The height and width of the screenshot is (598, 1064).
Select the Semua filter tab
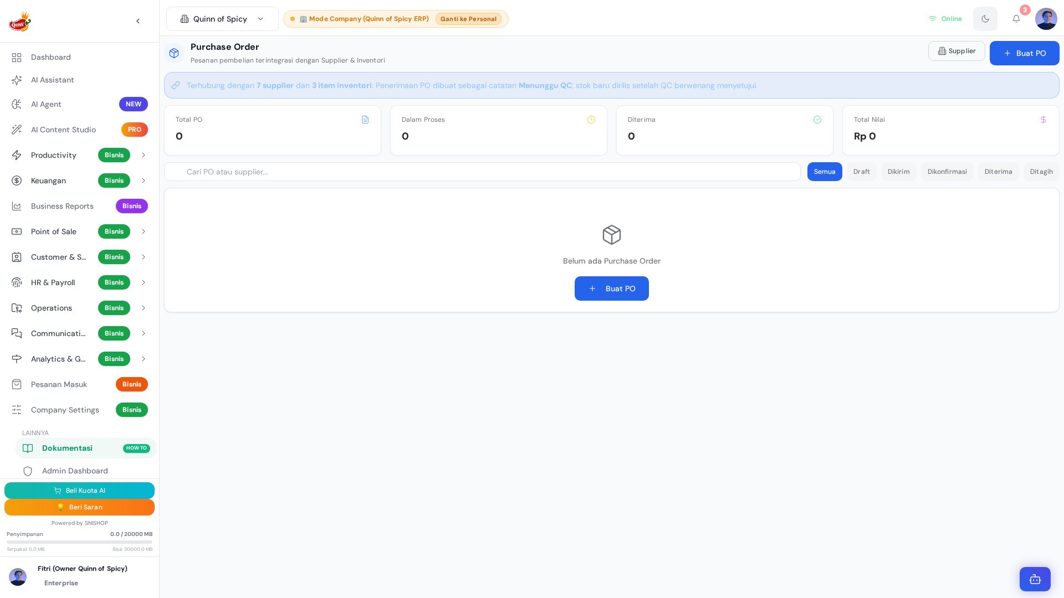point(825,172)
